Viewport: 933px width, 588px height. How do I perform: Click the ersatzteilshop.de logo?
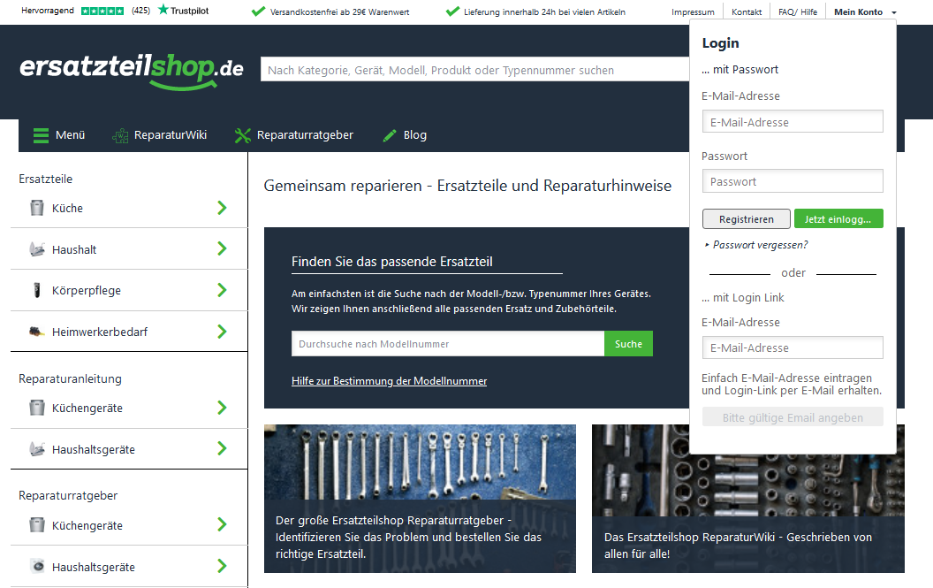click(131, 70)
